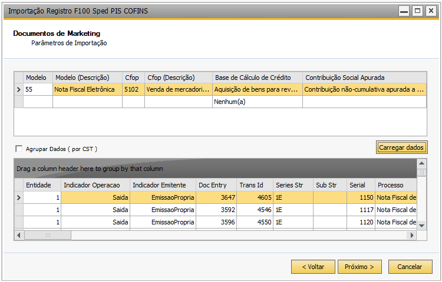The image size is (442, 282).
Task: Click the Contribuição Social Apurada header
Action: pos(364,78)
